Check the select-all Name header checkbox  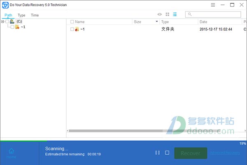click(x=72, y=22)
